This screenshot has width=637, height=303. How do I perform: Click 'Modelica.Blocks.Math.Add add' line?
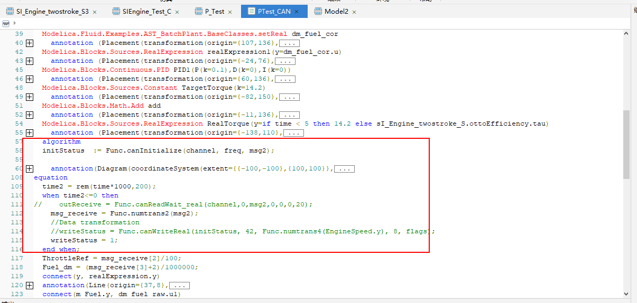[101, 106]
